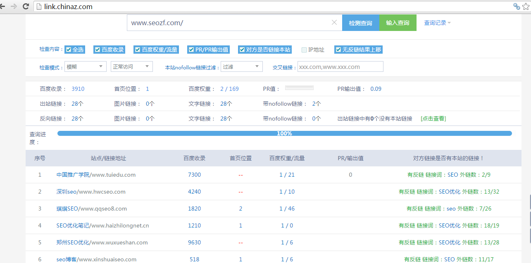Viewport: 531px width, 263px height.
Task: Open the 正常访问 access dropdown
Action: tap(131, 66)
